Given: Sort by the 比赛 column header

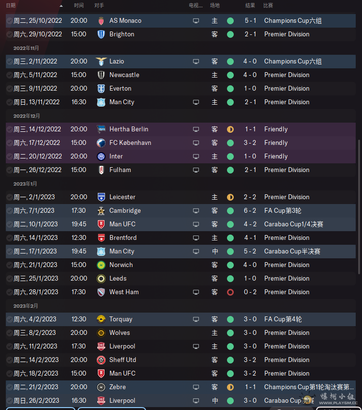Looking at the screenshot, I should click(x=268, y=5).
